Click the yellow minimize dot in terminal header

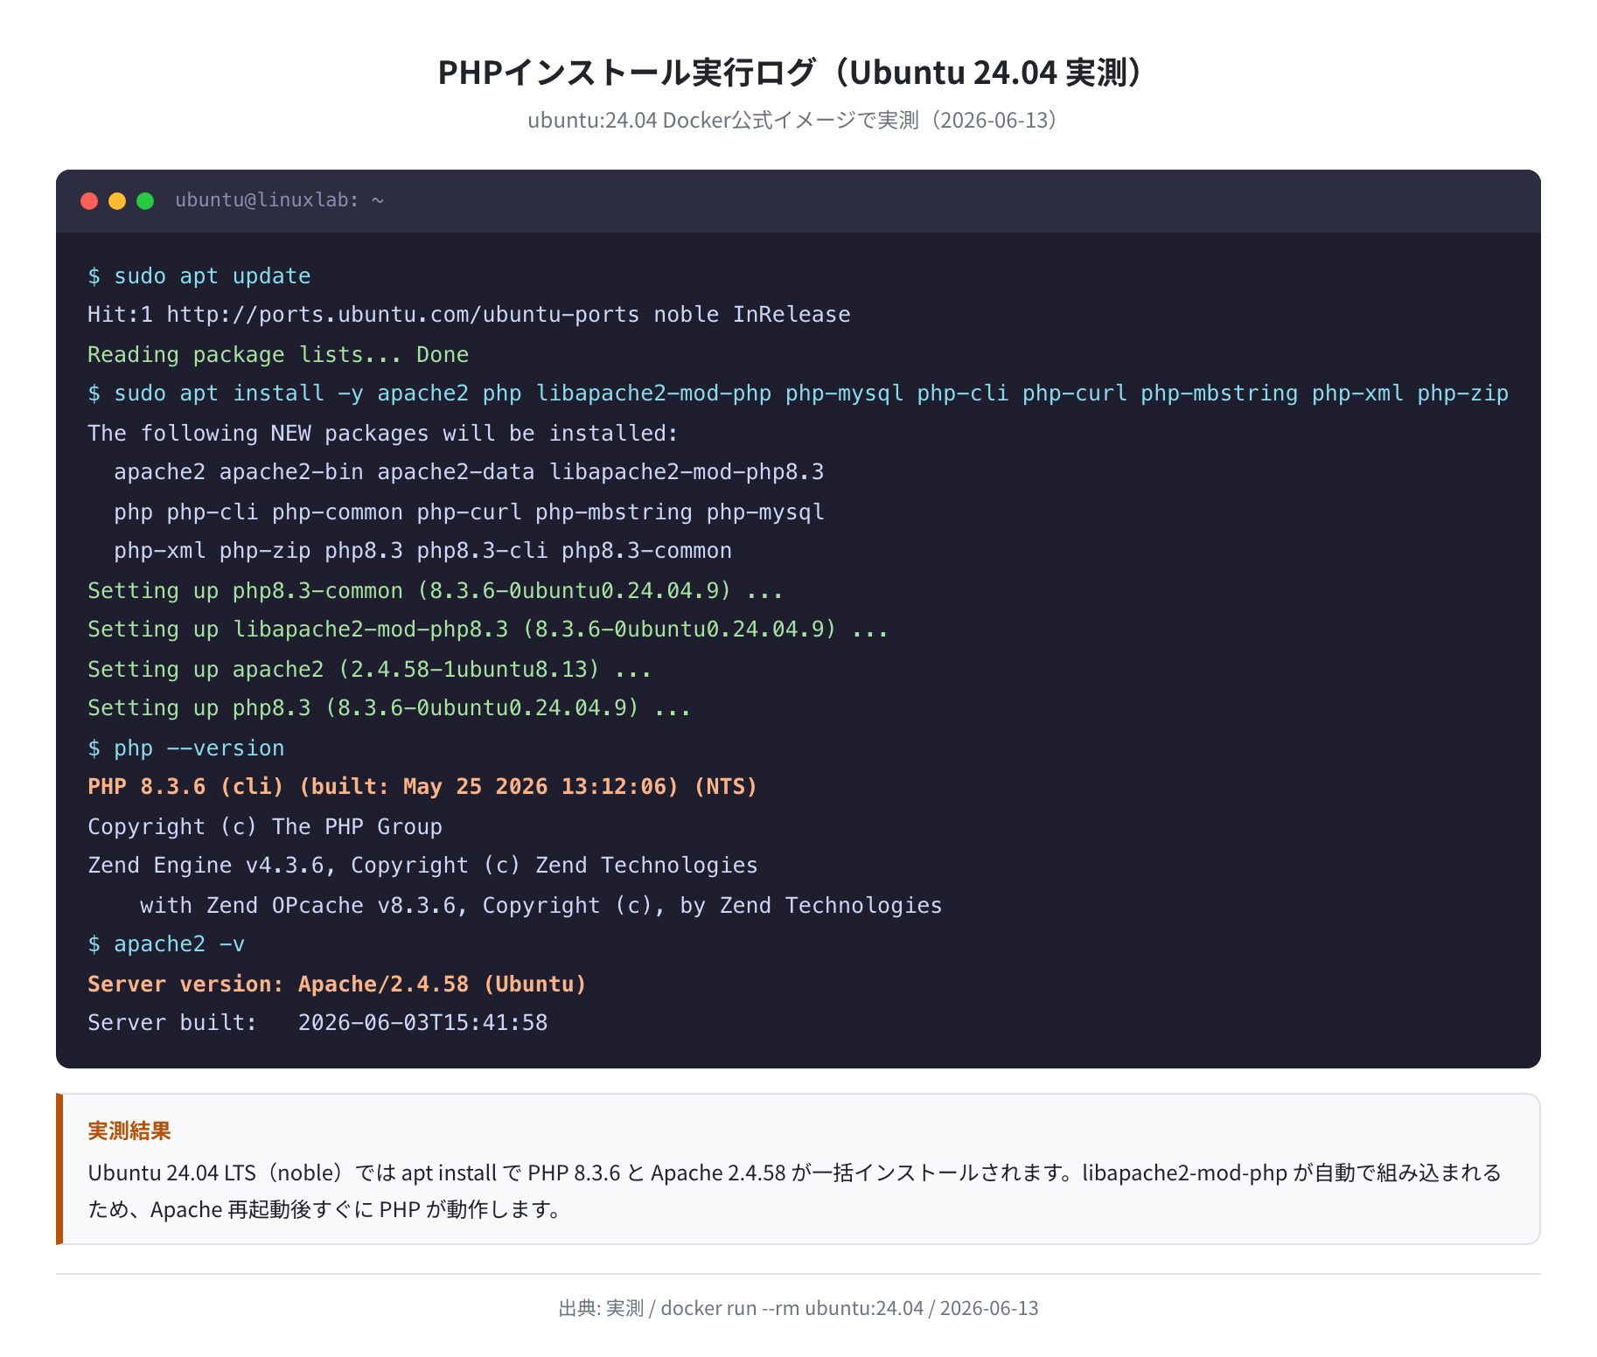click(x=117, y=201)
